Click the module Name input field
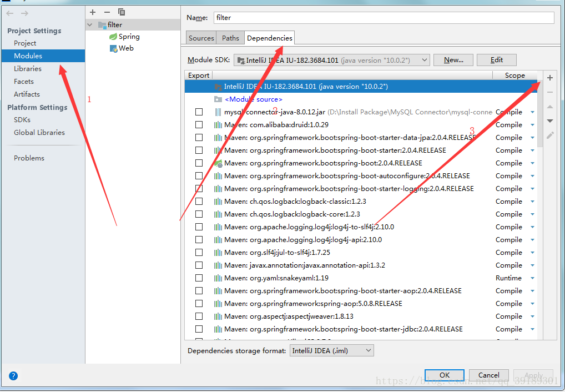565x392 pixels. tap(384, 18)
